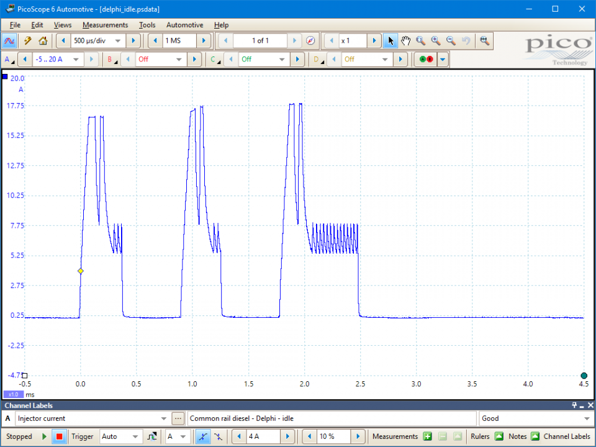This screenshot has width=596, height=447.
Task: Select the hand pan tool
Action: pyautogui.click(x=405, y=41)
